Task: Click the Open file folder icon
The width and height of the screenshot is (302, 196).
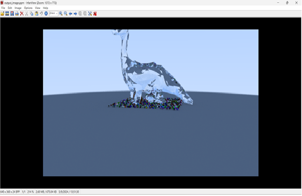Action: point(2,14)
